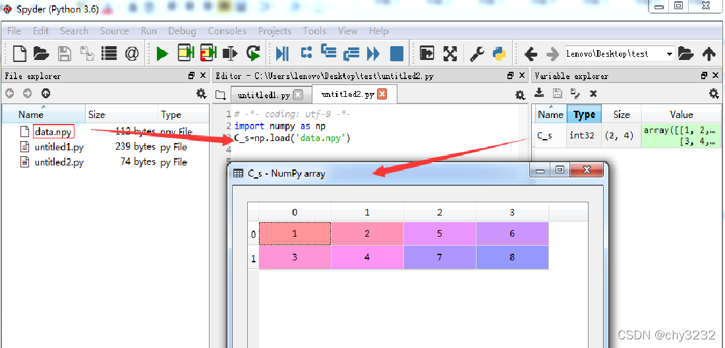Open the Tools menu
Image resolution: width=725 pixels, height=348 pixels.
click(x=314, y=31)
